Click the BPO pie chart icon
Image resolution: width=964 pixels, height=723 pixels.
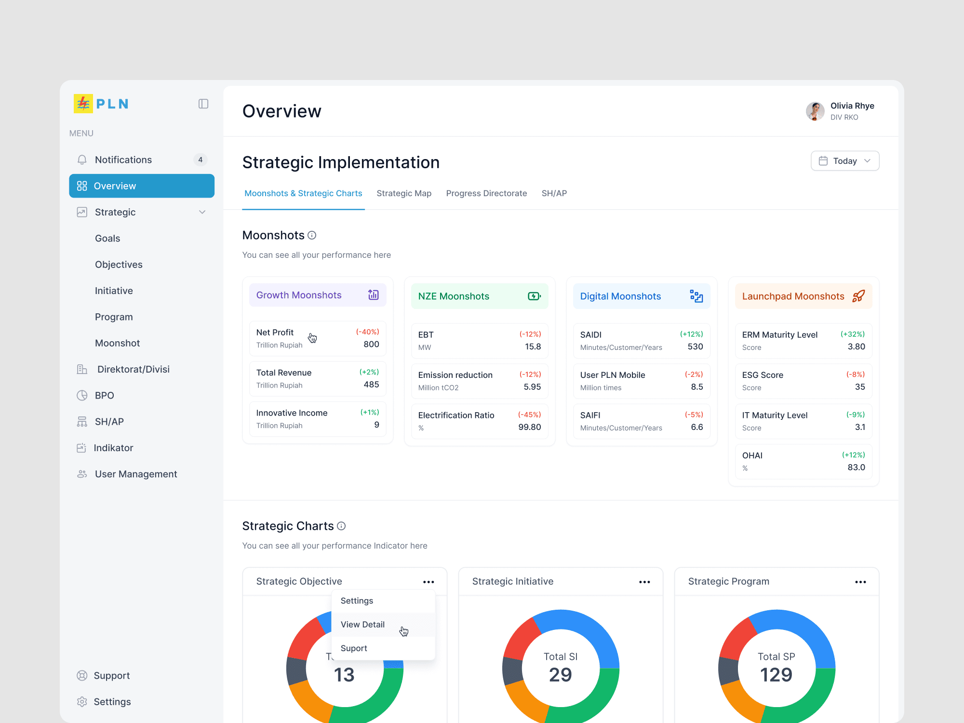point(82,395)
